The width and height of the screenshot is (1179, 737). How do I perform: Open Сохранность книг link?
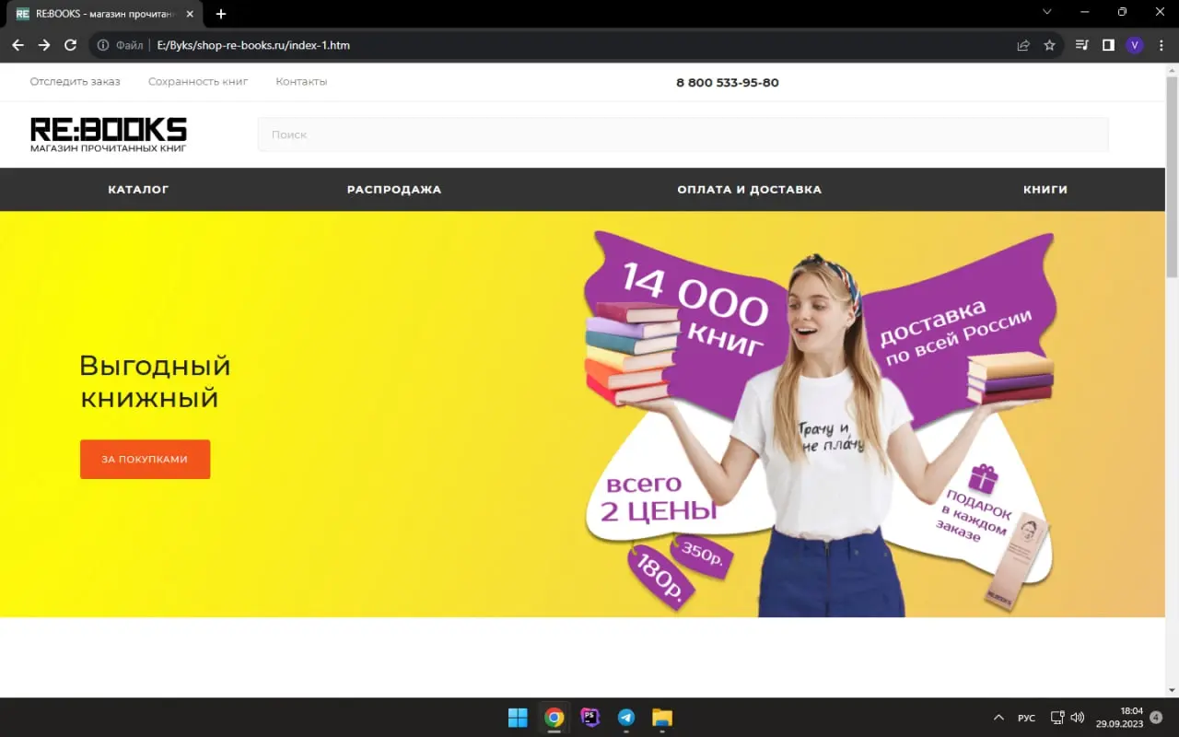click(x=198, y=82)
